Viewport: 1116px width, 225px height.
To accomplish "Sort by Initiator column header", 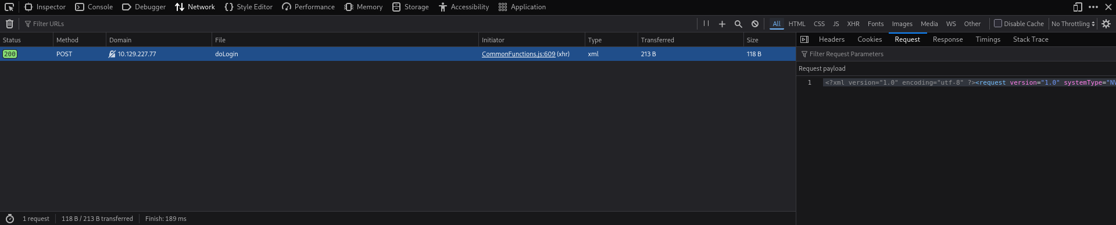I will click(532, 40).
